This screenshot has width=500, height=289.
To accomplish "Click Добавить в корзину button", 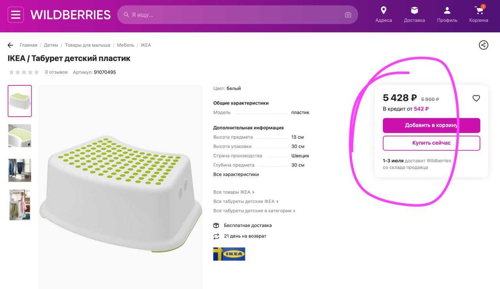I will 432,126.
